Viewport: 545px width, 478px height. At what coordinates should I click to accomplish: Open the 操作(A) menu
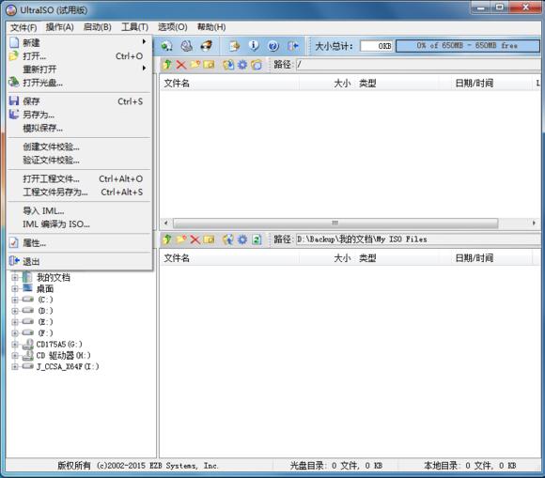60,27
